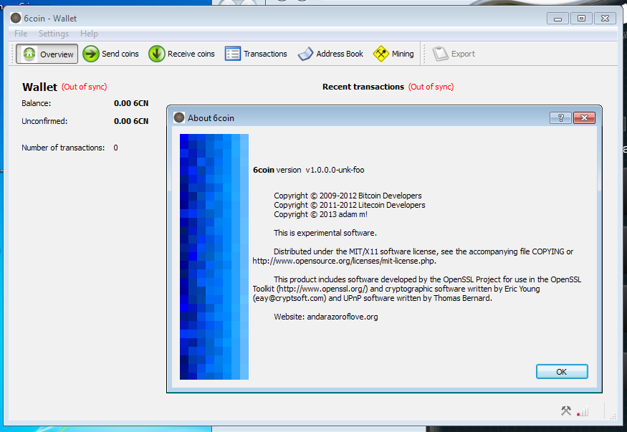
Task: Click the Balance value 0.00 6CN
Action: (x=131, y=103)
